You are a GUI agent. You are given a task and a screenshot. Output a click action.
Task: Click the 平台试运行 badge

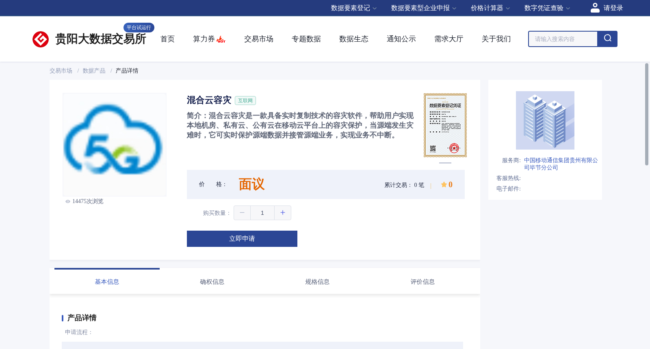[x=139, y=28]
